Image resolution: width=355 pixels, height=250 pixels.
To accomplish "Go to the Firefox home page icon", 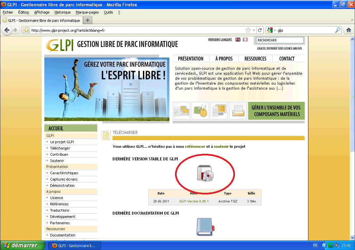I will pyautogui.click(x=349, y=30).
